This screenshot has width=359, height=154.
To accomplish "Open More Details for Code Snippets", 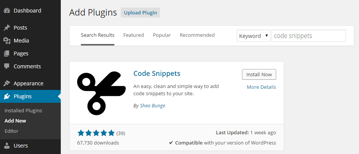I will (x=261, y=87).
